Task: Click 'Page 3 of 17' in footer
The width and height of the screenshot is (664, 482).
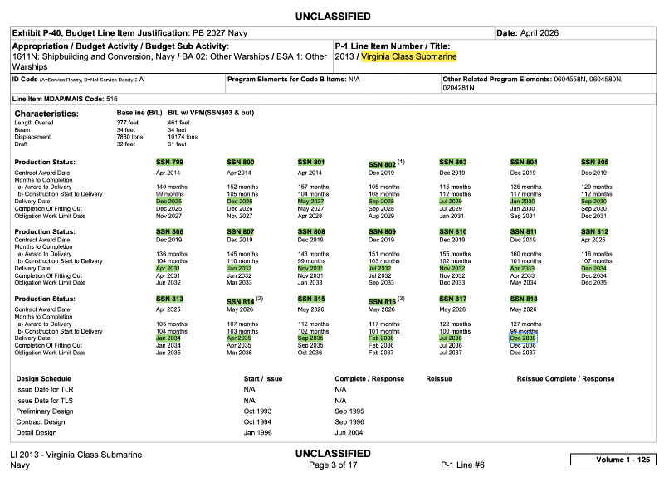Action: pos(333,465)
